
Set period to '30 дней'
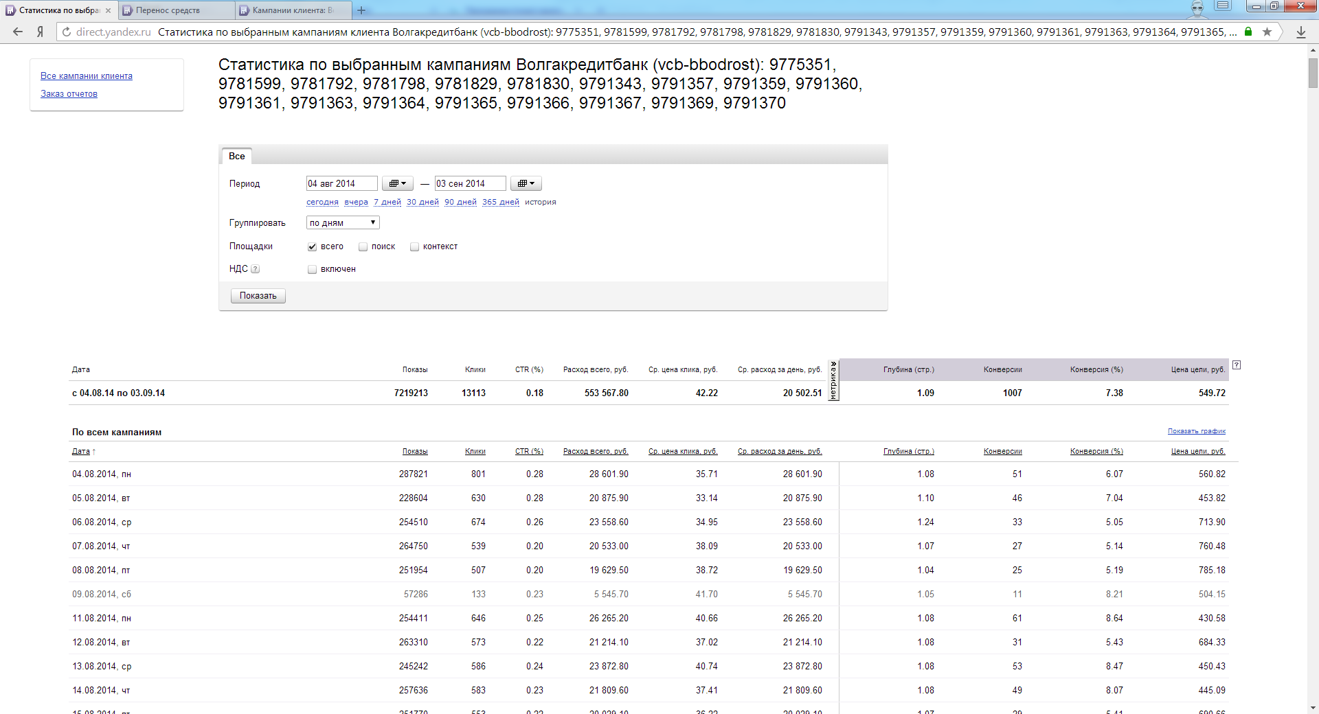pos(422,202)
